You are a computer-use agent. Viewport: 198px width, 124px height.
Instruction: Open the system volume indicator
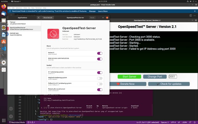click(191, 1)
